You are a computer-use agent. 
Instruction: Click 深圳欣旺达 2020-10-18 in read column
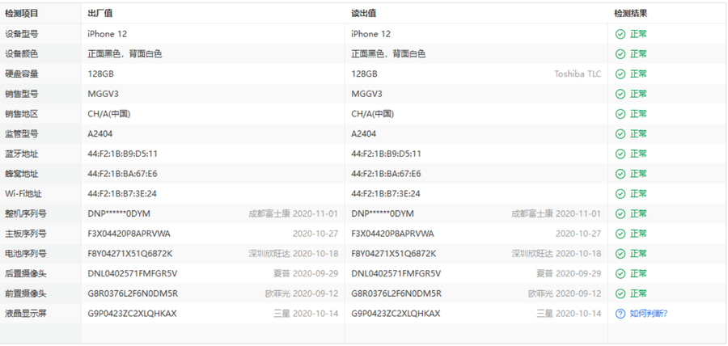coord(557,253)
